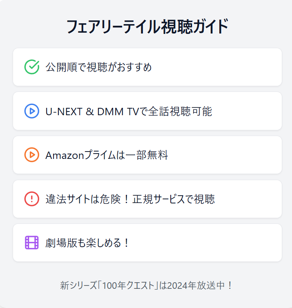Click the orange play circle icon
This screenshot has width=292, height=308.
(x=31, y=155)
